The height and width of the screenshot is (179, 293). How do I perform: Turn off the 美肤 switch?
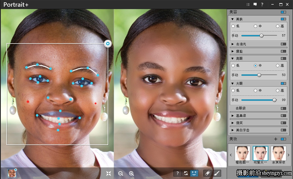pyautogui.click(x=283, y=19)
